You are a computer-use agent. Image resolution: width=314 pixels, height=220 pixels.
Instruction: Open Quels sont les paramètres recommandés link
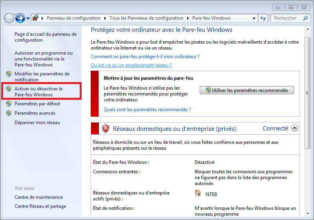click(x=147, y=110)
